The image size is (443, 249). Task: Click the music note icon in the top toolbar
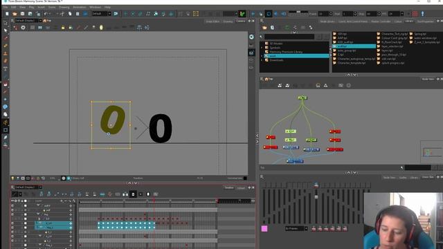148,14
